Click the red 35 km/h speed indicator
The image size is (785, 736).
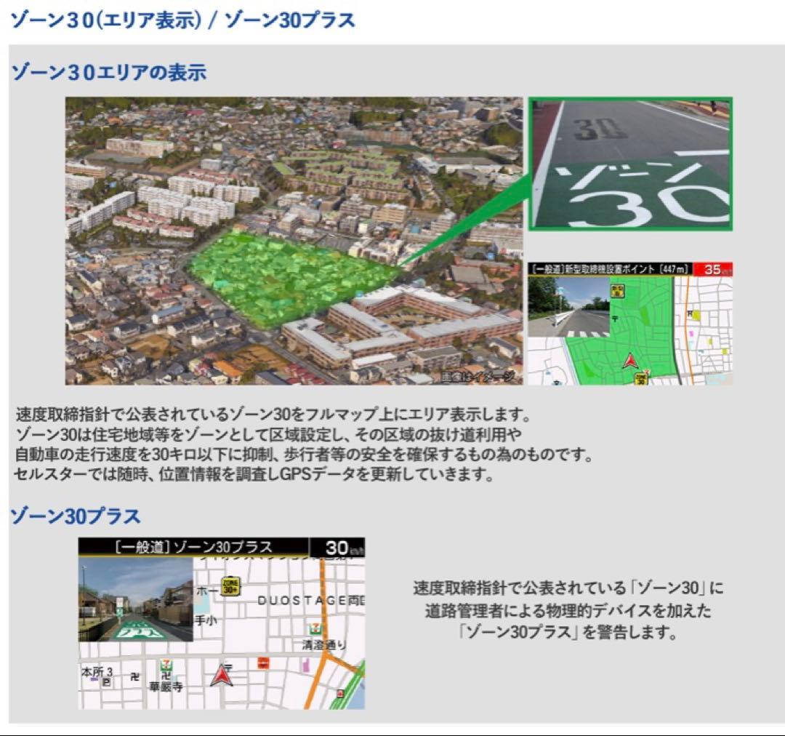click(x=712, y=270)
